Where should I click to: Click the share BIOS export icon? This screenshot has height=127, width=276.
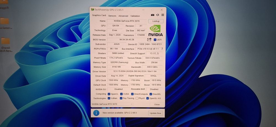pos(149,40)
